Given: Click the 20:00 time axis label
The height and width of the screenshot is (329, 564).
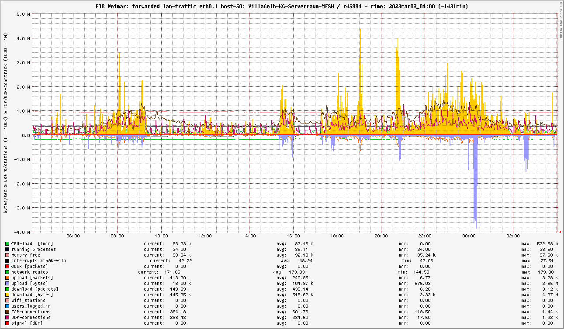Looking at the screenshot, I should click(x=381, y=236).
